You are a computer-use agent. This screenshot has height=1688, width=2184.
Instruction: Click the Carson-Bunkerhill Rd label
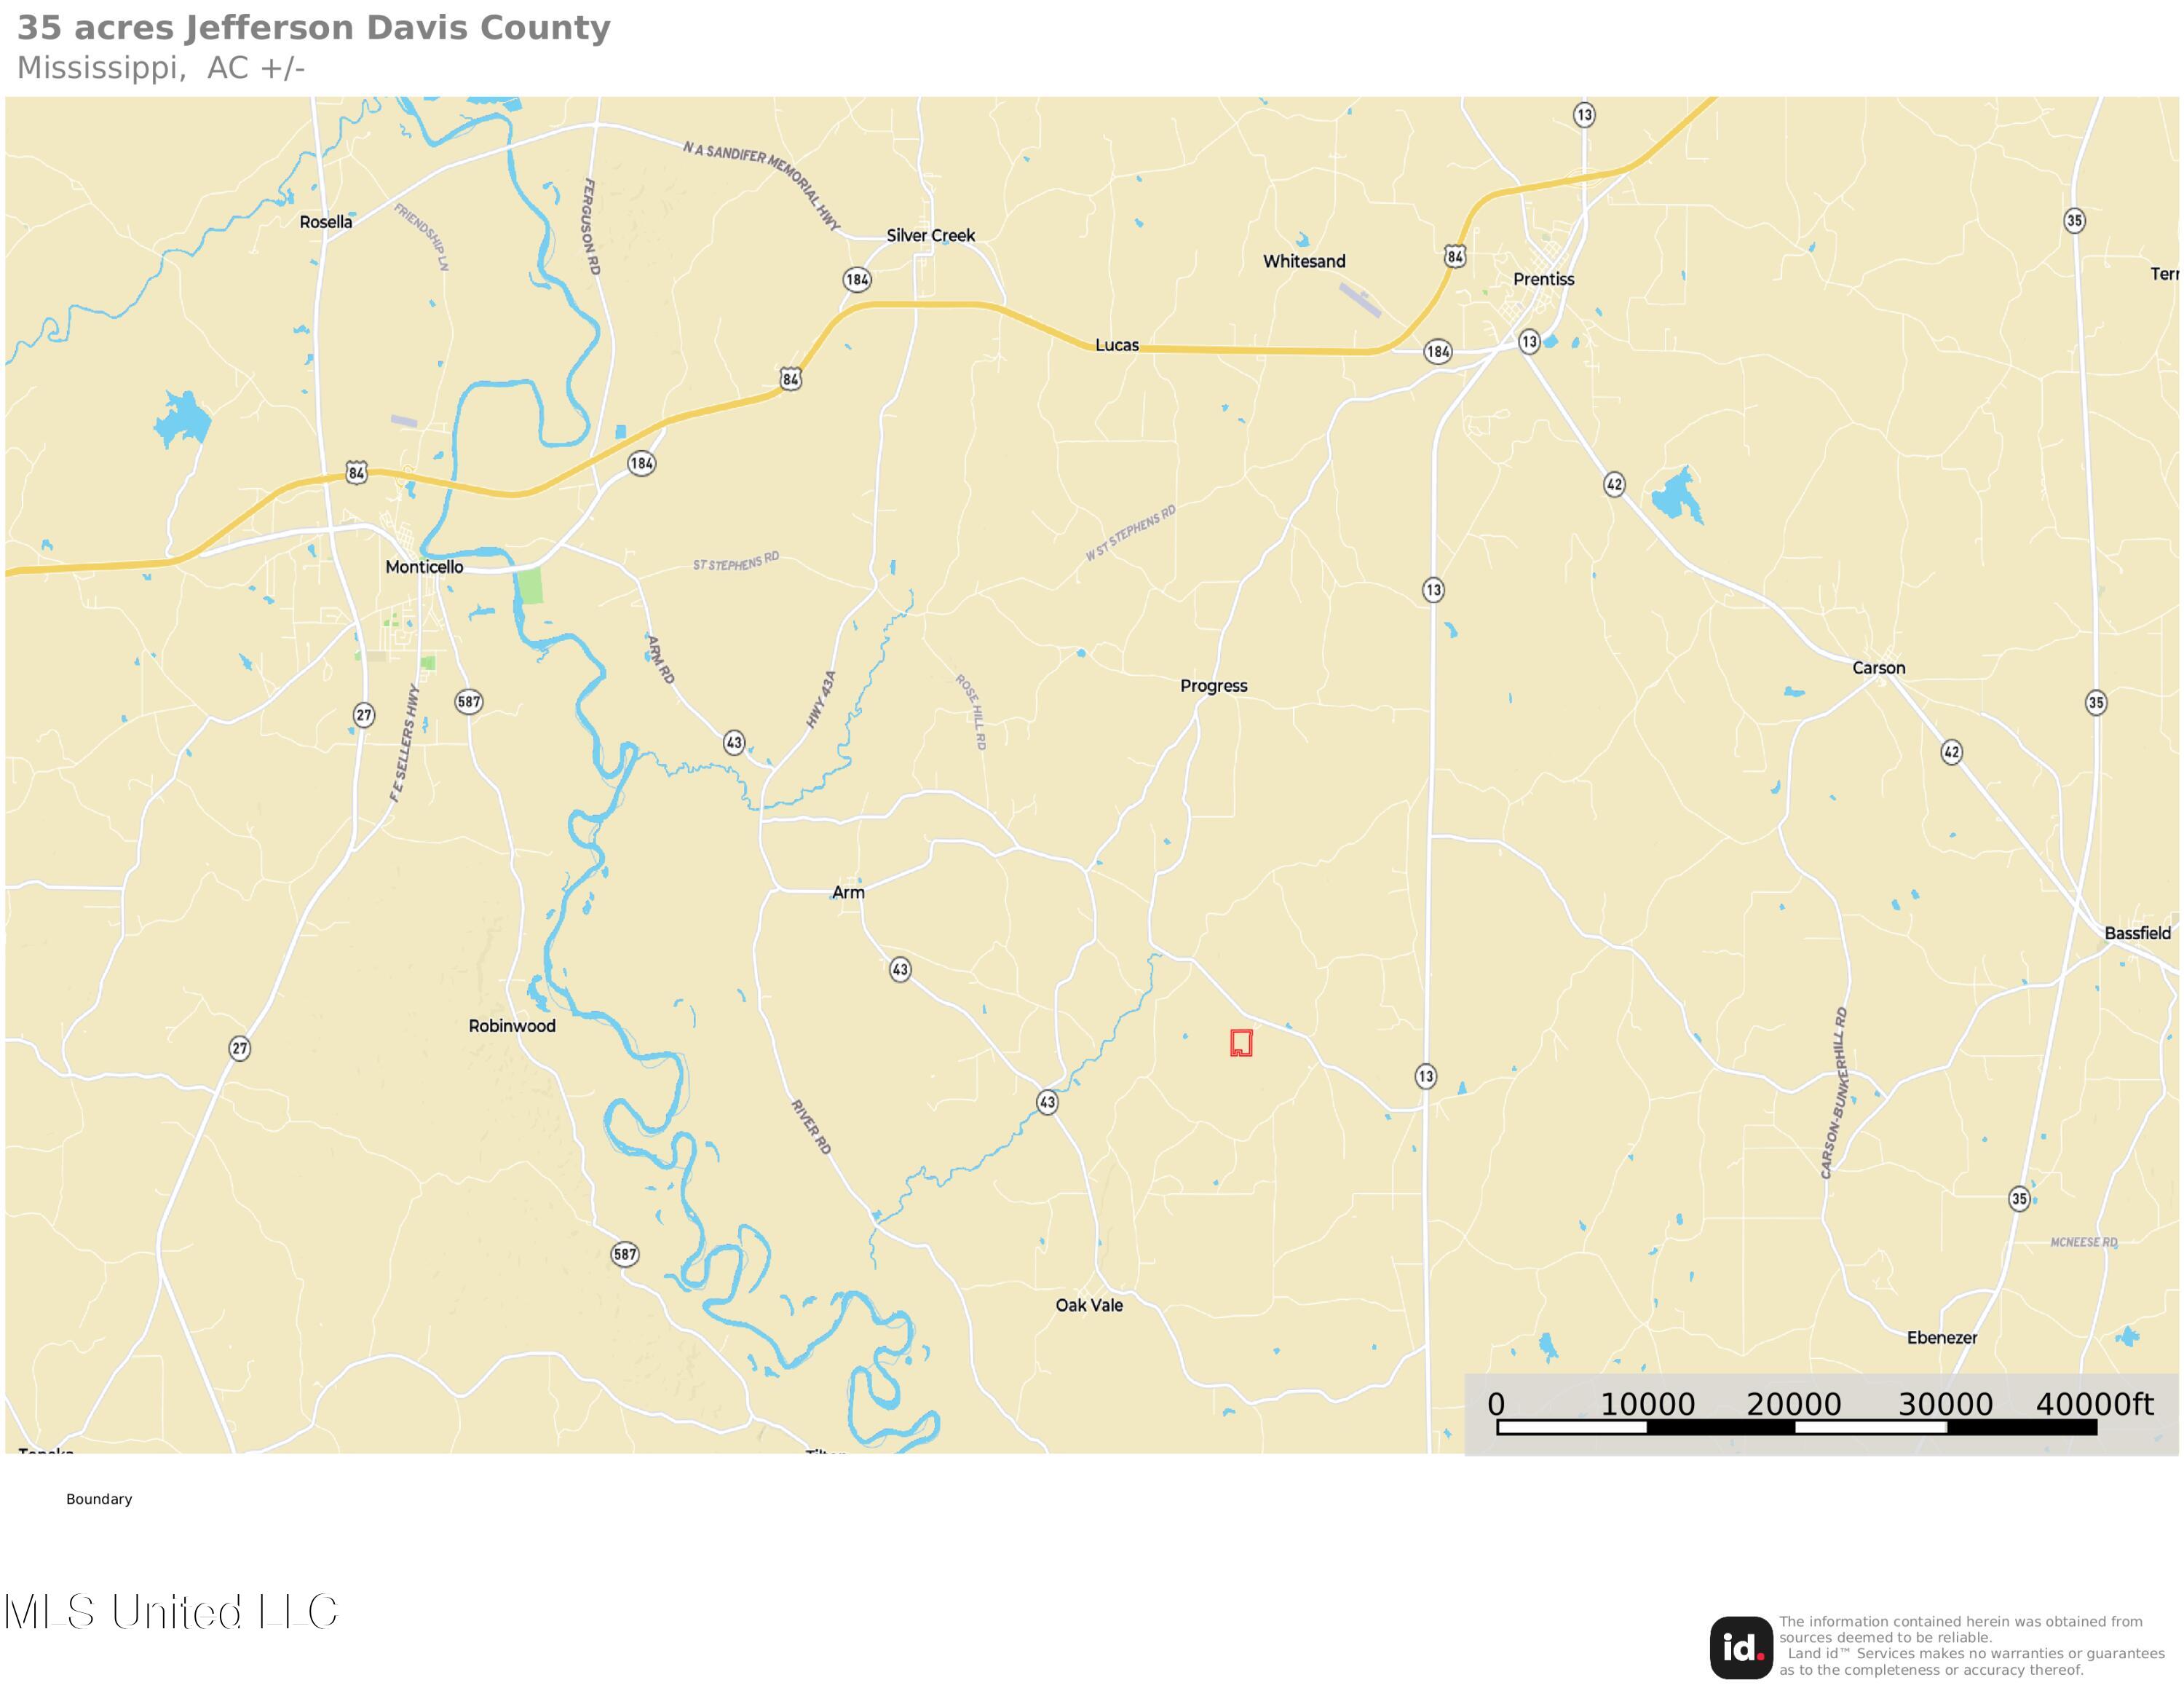coord(1834,1093)
